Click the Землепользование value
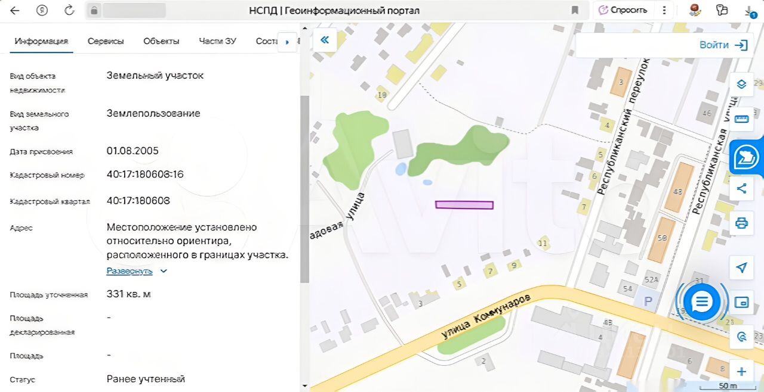This screenshot has width=764, height=392. [x=153, y=113]
